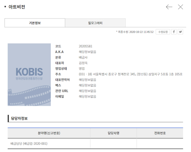Click the 관련 URL value 해당정보없음
The image size is (191, 152).
pyautogui.click(x=88, y=91)
